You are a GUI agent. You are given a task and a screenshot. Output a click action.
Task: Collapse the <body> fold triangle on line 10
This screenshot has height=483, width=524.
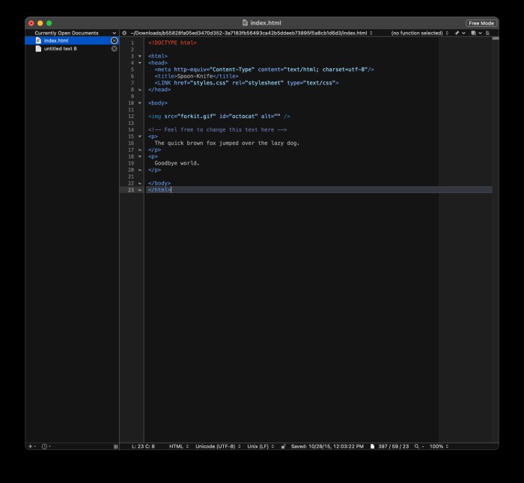tap(139, 103)
